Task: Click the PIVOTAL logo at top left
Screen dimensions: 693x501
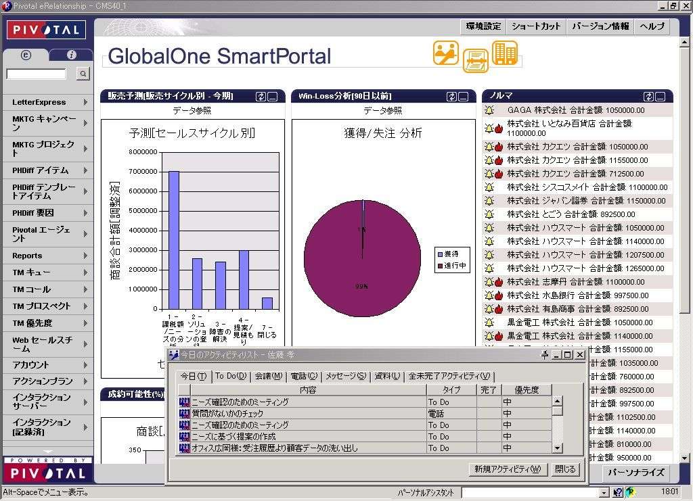Action: tap(46, 30)
